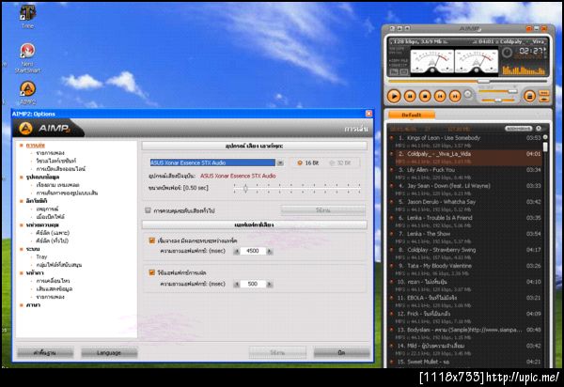
Task: Open the ASUS Xonar Essence STX Audio dropdown
Action: (280, 163)
